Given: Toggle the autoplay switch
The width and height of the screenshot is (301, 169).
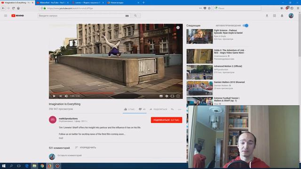Looking at the screenshot, I should pos(246,25).
